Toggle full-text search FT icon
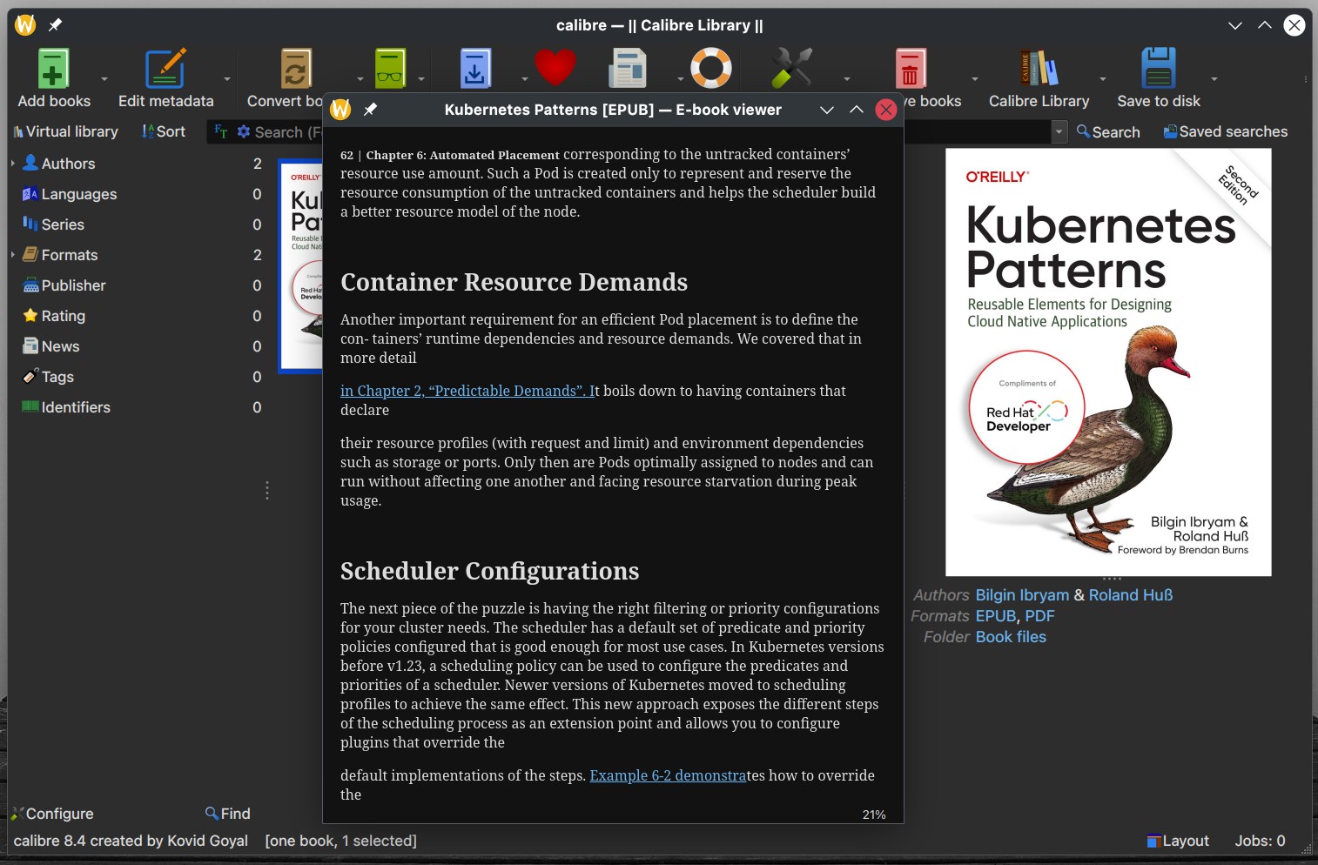1318x865 pixels. [221, 131]
